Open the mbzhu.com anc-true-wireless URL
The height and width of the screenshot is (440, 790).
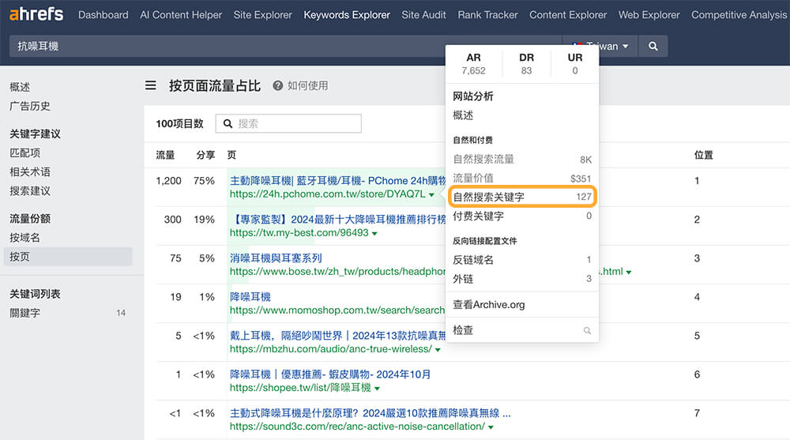330,349
